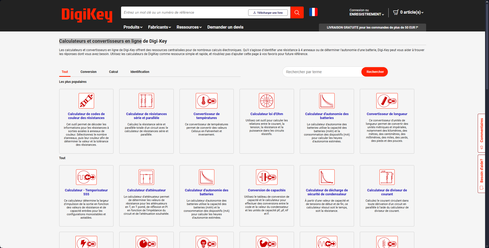Open Connexion ou Enregistrement dropdown

tap(367, 12)
